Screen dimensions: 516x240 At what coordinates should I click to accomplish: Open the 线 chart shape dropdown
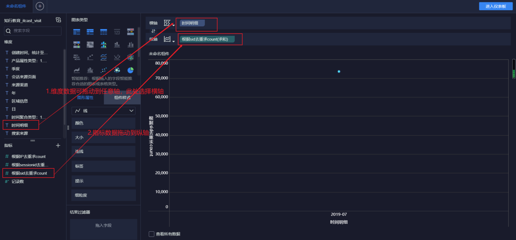pos(103,111)
